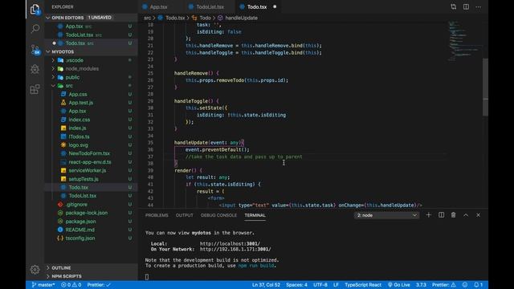Change language mode TypeScript React
The height and width of the screenshot is (289, 514).
[x=363, y=285]
